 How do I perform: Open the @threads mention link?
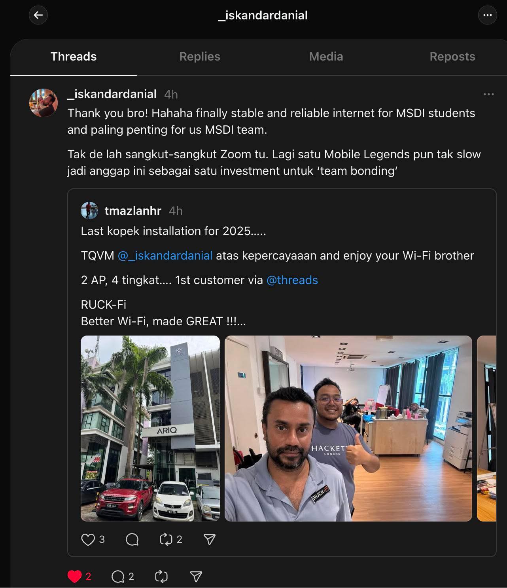tap(292, 280)
